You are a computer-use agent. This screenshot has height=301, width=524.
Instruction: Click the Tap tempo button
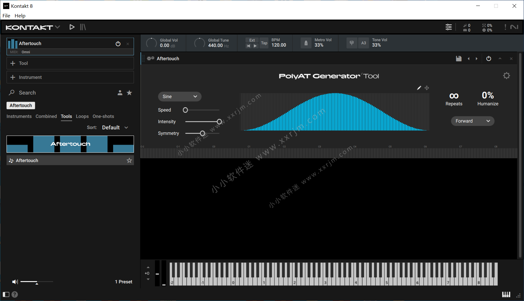click(x=264, y=43)
